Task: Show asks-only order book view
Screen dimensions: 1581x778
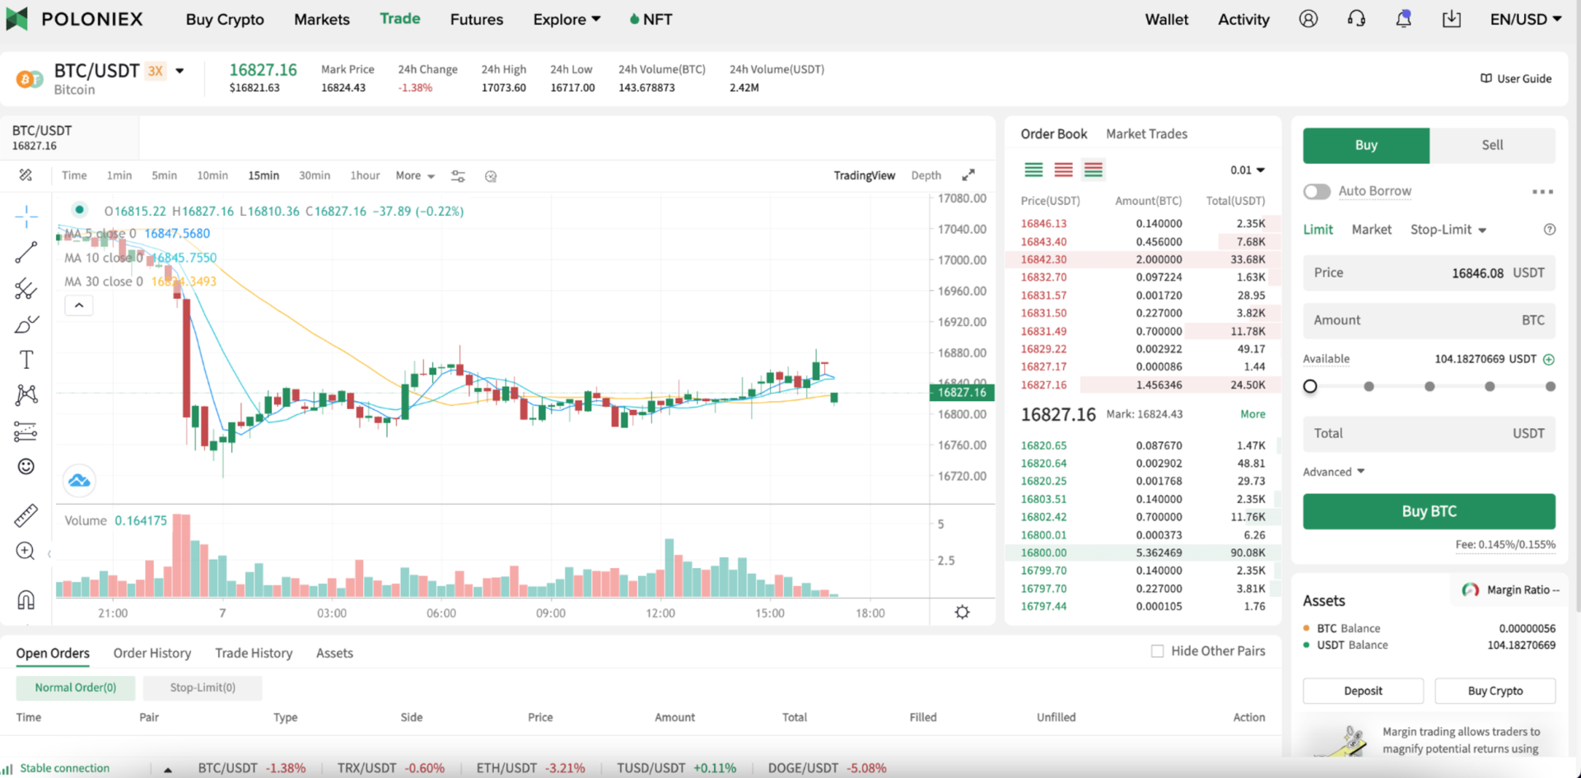Action: coord(1064,170)
